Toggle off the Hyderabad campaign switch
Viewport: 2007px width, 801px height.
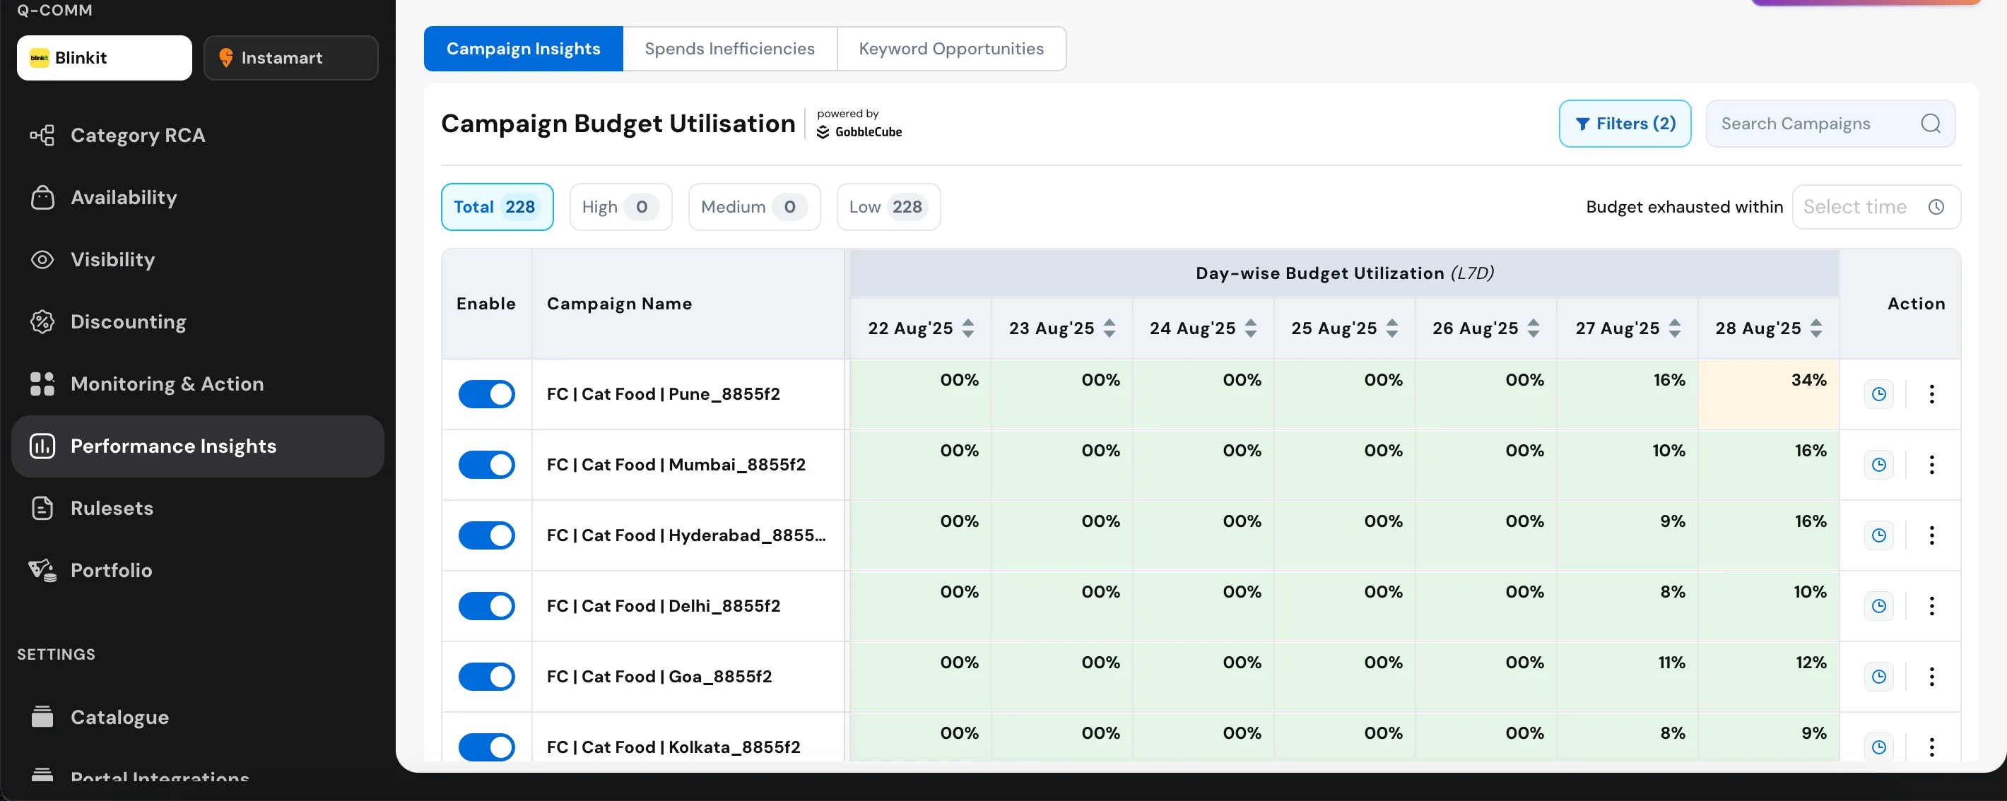click(486, 535)
